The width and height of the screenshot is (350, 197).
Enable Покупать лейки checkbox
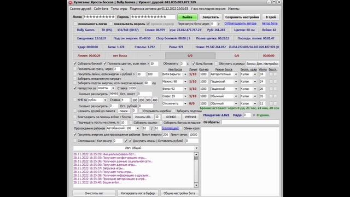(x=75, y=74)
